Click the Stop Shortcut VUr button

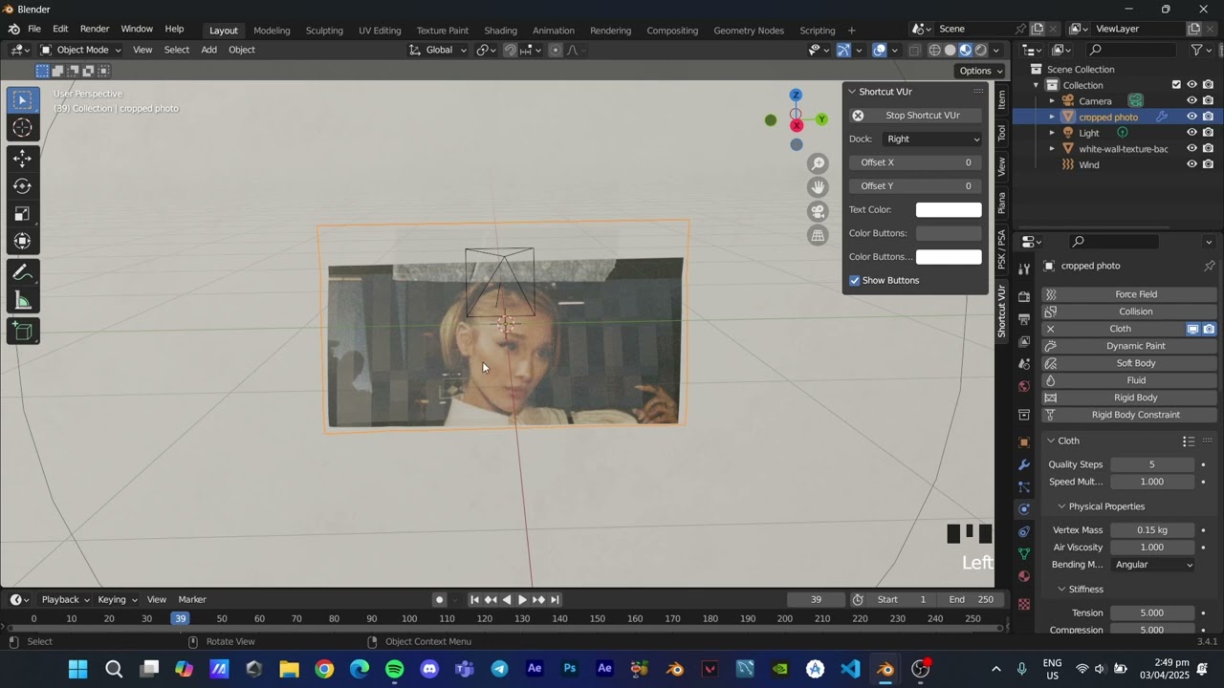click(x=916, y=115)
